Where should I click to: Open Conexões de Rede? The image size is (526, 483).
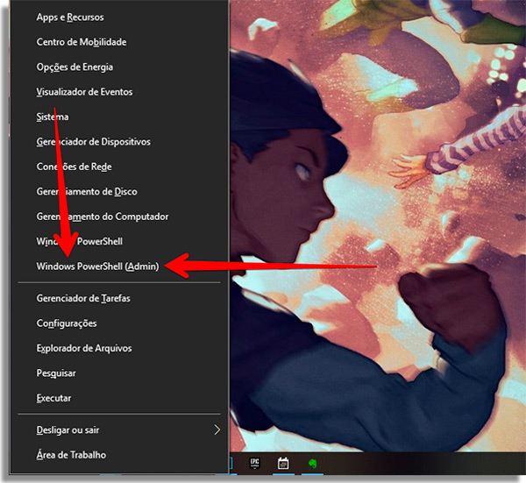pyautogui.click(x=119, y=167)
